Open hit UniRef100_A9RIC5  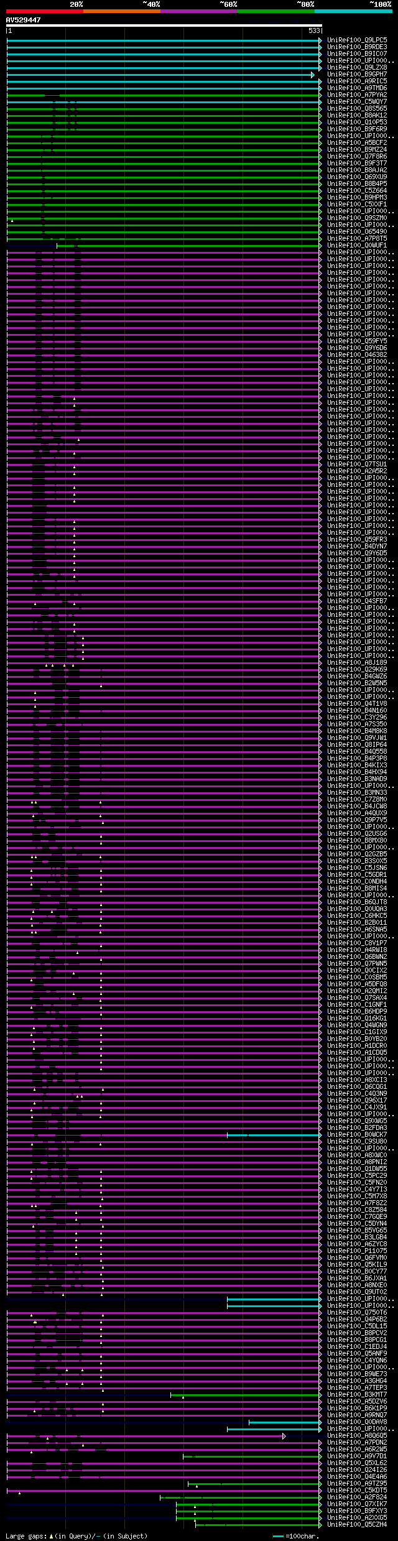tap(357, 81)
